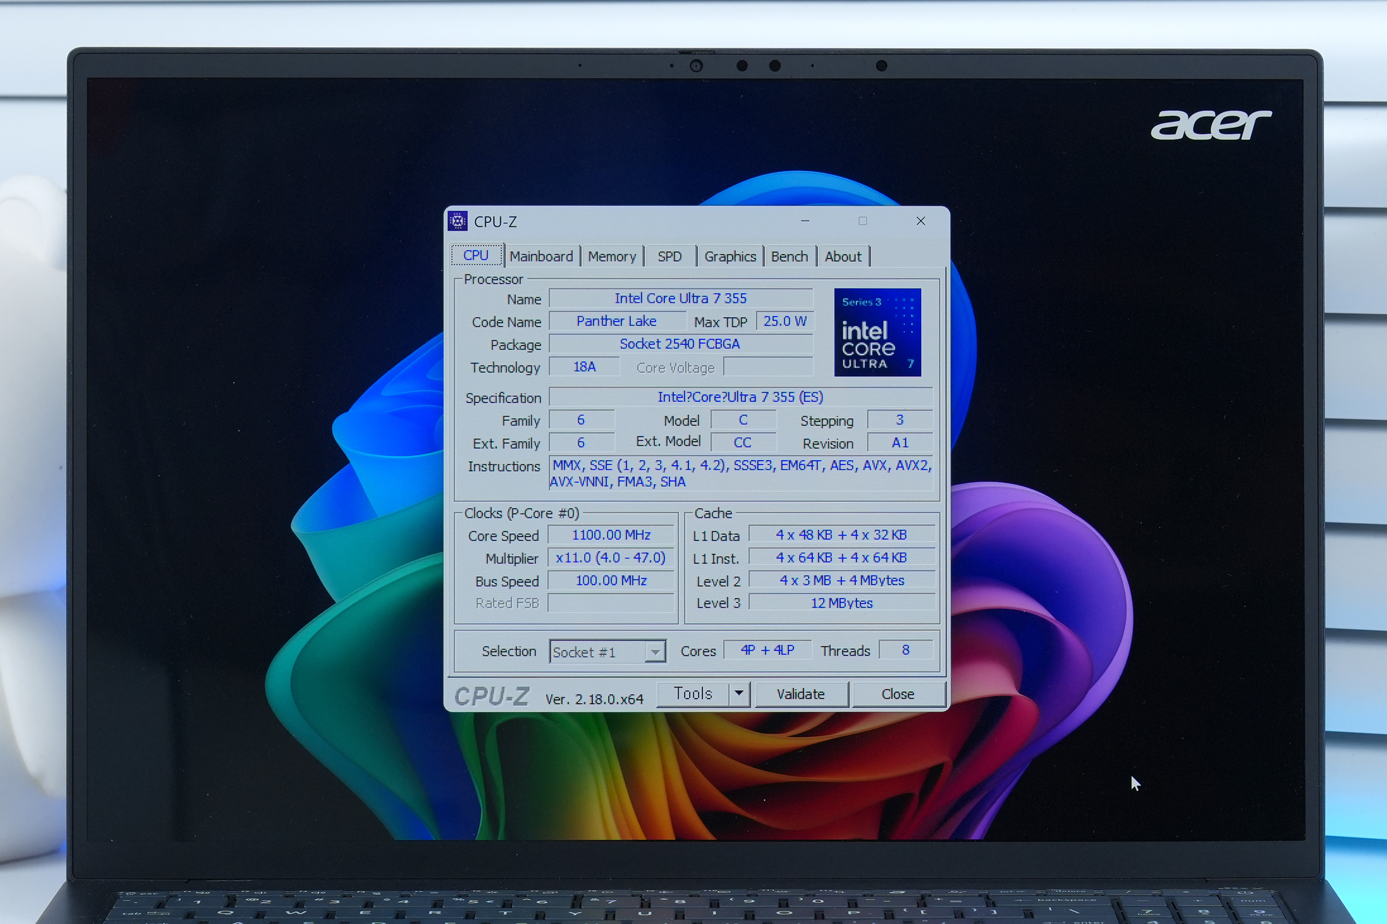Click the bus speed '100.00 MHz'
Image resolution: width=1387 pixels, height=924 pixels.
pyautogui.click(x=611, y=580)
